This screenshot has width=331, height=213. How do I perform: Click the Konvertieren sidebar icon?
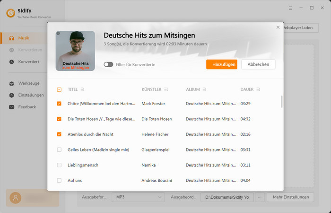12,50
